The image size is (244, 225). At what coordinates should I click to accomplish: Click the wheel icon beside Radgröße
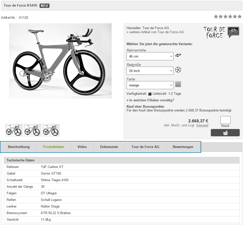click(x=178, y=70)
